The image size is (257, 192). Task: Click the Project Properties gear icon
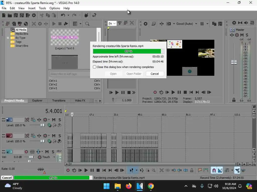click(34, 15)
